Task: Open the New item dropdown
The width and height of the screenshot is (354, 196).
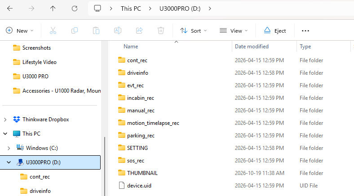Action: [20, 30]
